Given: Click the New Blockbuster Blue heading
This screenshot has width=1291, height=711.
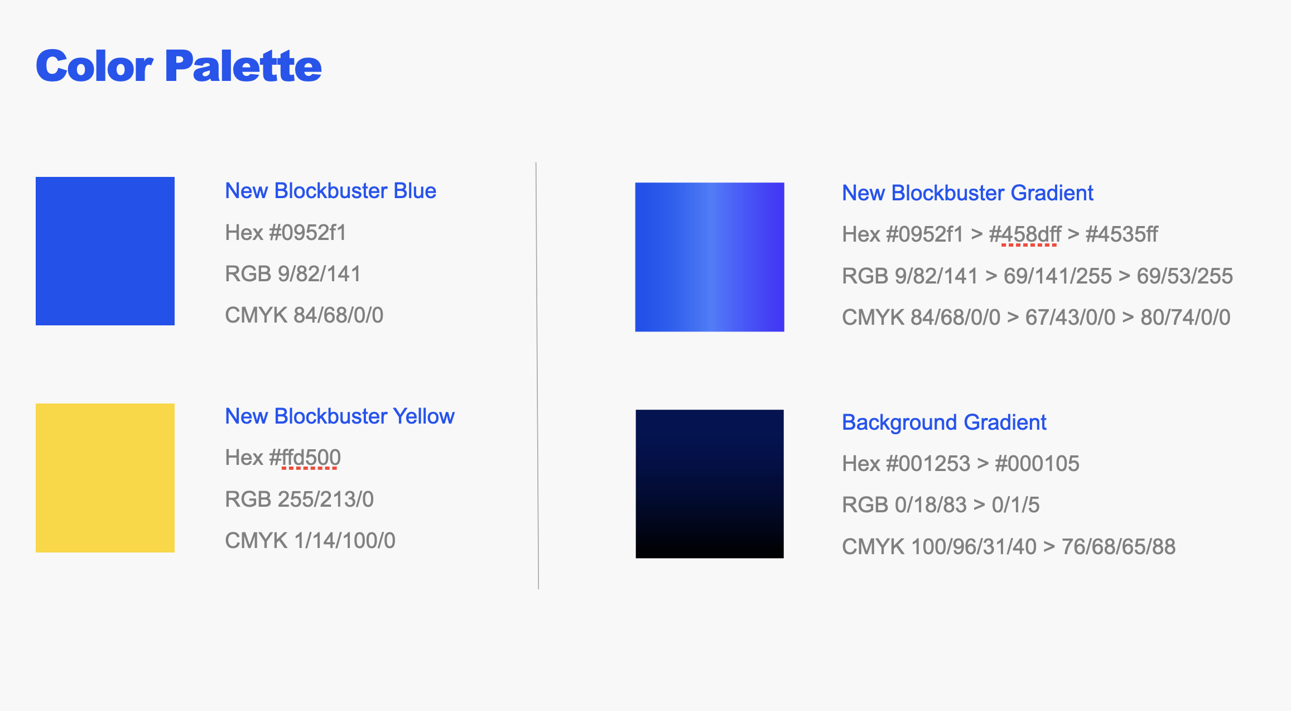Looking at the screenshot, I should click(330, 191).
